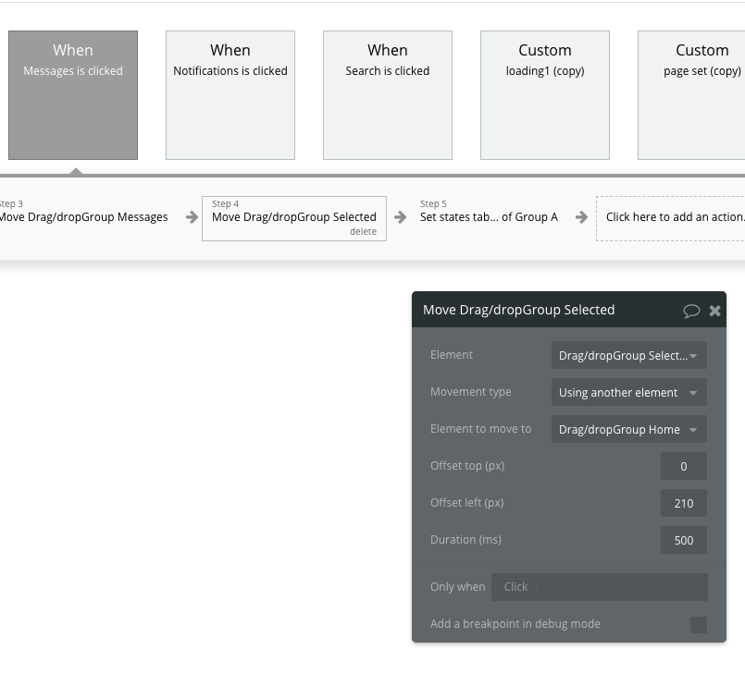This screenshot has height=674, width=745.
Task: Open the comment bubble icon in panel header
Action: [691, 311]
